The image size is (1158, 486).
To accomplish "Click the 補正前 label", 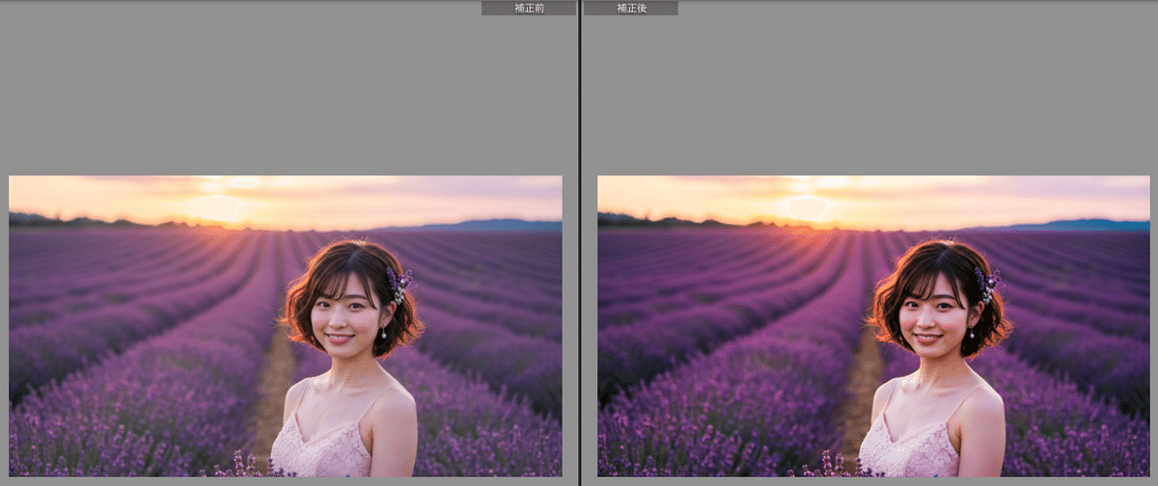I will 528,8.
